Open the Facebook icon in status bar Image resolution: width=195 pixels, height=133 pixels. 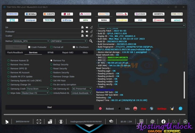point(163,122)
